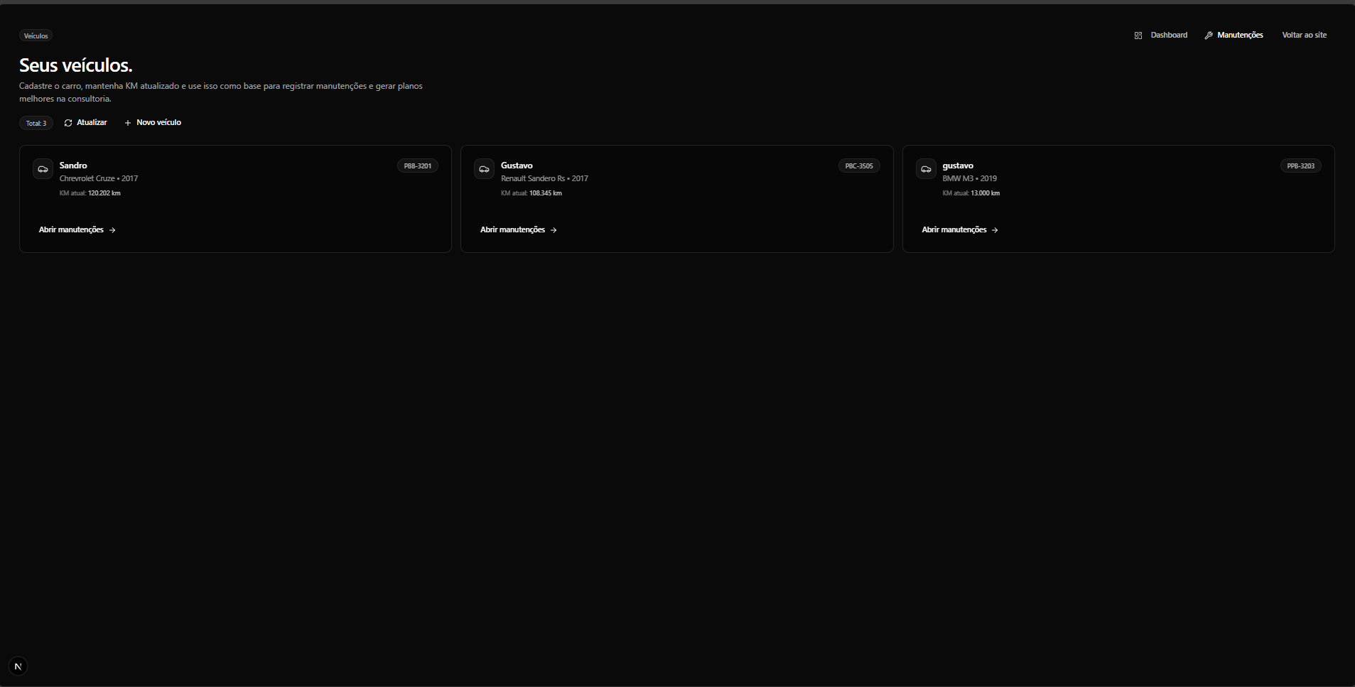Click the car icon on Gustavo Sandero card

[x=484, y=169]
